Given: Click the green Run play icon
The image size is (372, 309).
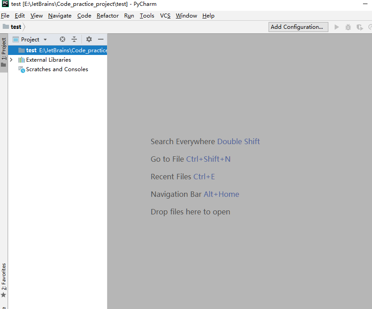Looking at the screenshot, I should pos(336,27).
